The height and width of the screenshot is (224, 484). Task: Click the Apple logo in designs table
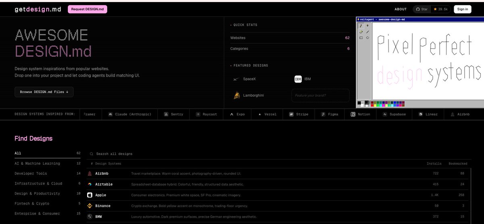pos(90,195)
